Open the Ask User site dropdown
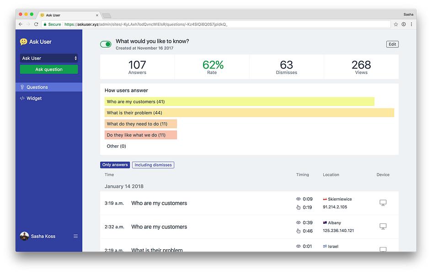 tap(49, 58)
